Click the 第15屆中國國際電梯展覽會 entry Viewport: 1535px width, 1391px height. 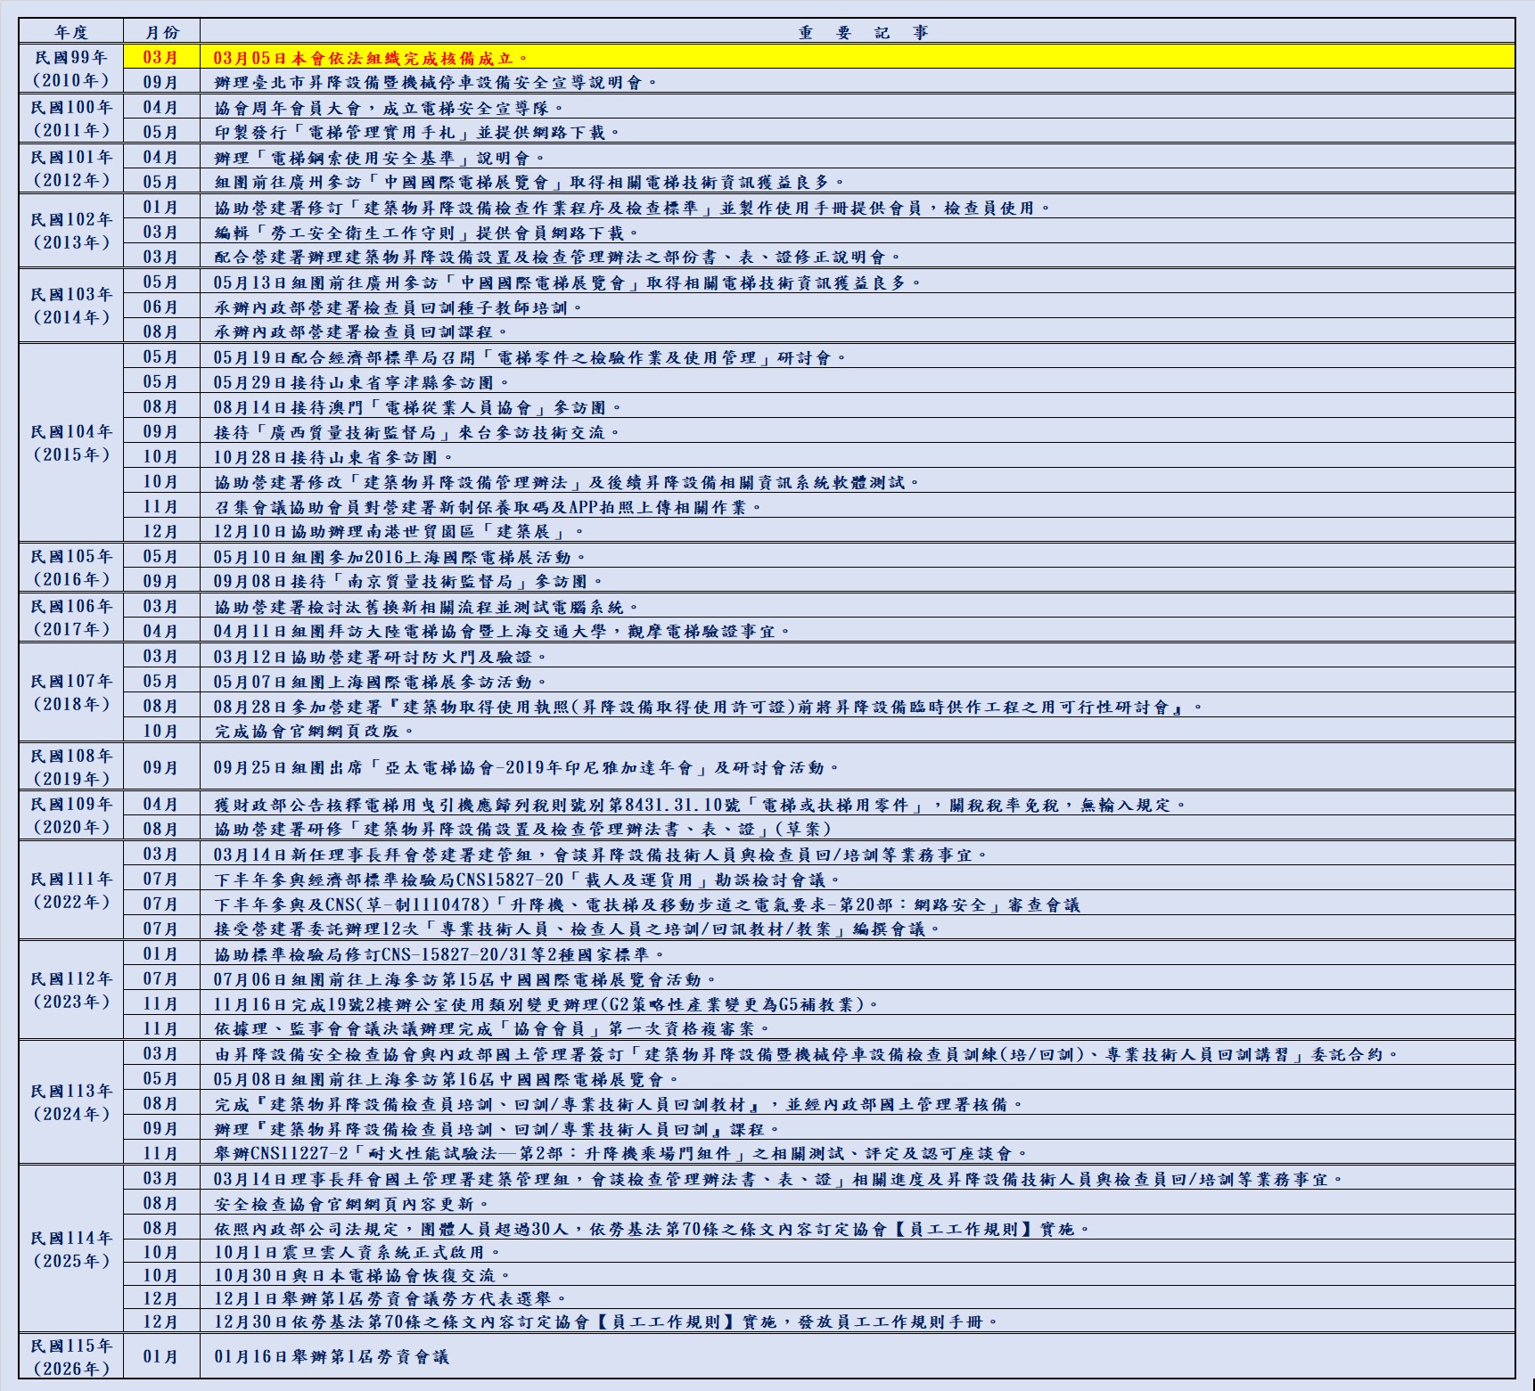click(464, 979)
